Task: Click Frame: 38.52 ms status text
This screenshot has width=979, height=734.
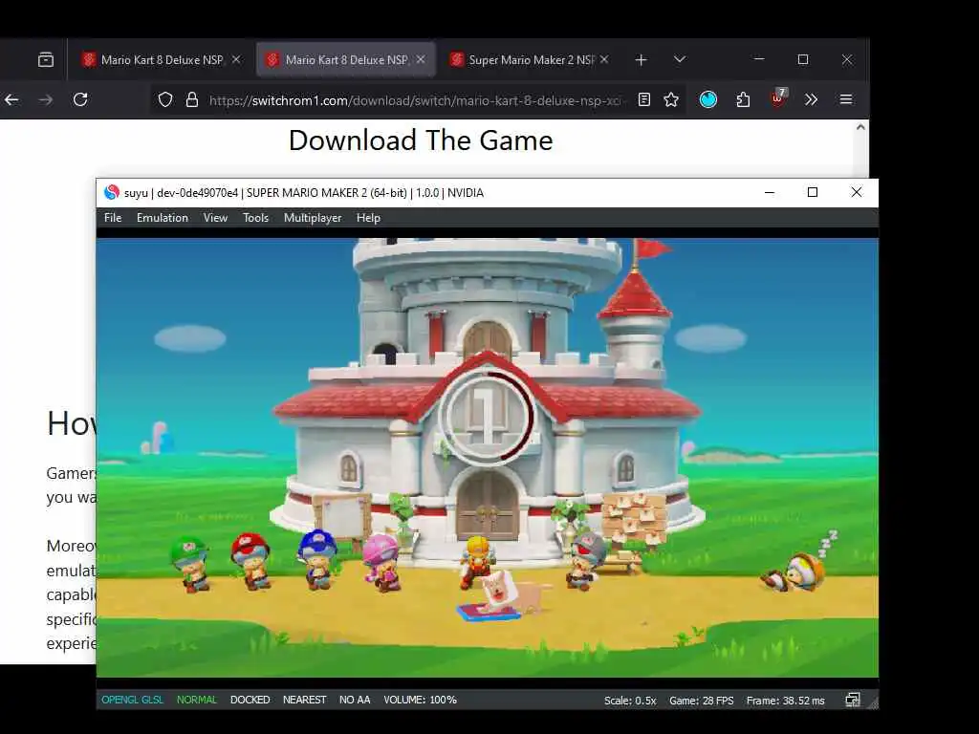Action: [x=786, y=701]
